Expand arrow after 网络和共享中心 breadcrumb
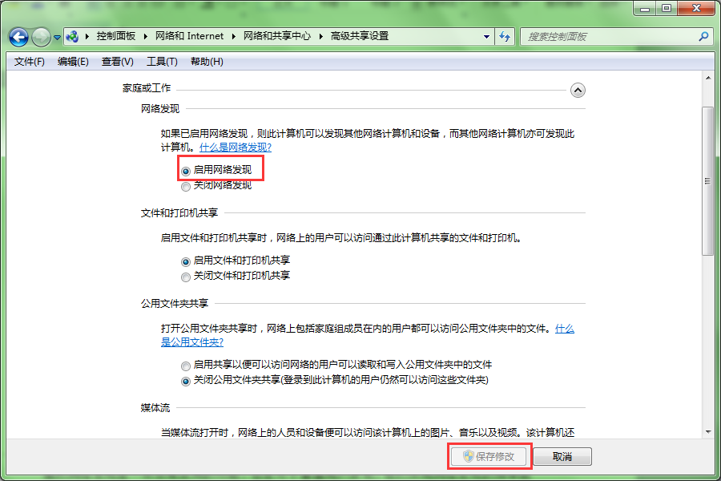Image resolution: width=721 pixels, height=481 pixels. 321,36
